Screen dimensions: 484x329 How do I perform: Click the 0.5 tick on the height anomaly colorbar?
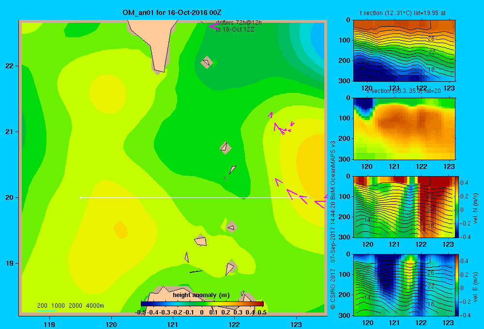(262, 312)
